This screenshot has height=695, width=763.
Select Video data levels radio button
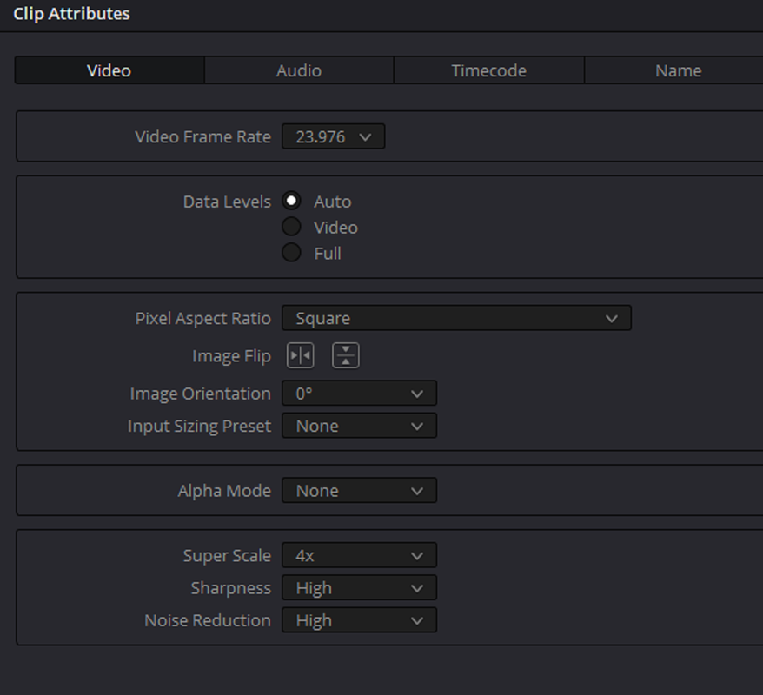pyautogui.click(x=291, y=227)
